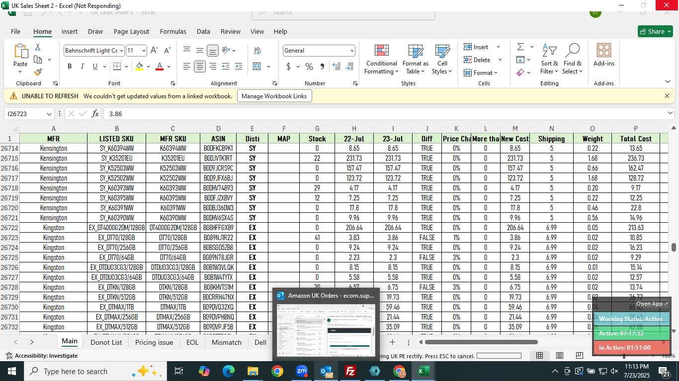Viewport: 679px width, 381px height.
Task: Toggle Italic formatting
Action: point(82,66)
